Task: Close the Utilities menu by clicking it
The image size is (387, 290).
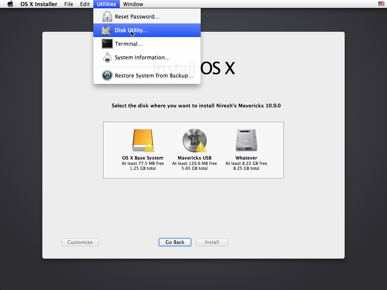Action: tap(106, 4)
